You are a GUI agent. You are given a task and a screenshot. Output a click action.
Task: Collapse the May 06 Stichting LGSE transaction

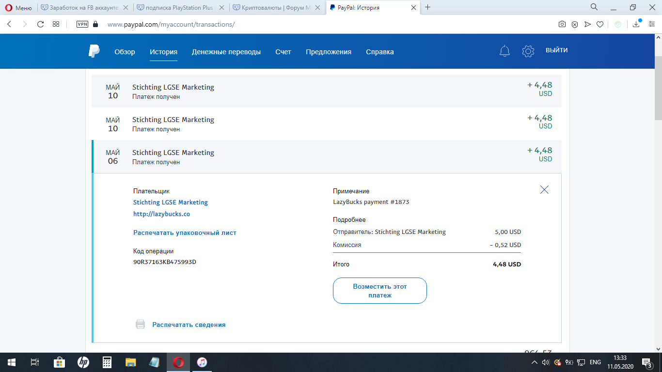(327, 156)
